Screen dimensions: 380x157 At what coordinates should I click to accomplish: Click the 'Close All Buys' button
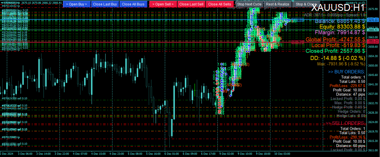click(x=133, y=4)
